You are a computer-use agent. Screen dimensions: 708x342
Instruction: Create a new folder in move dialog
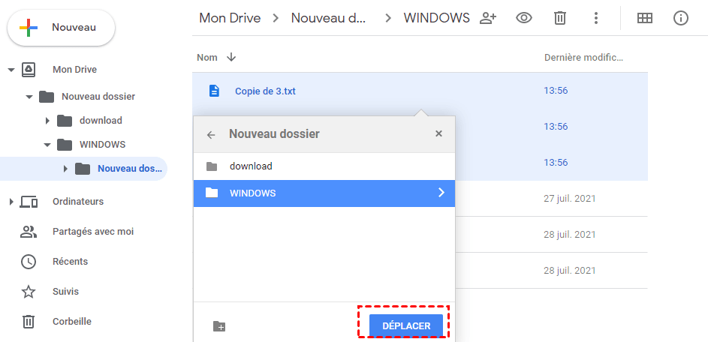219,326
